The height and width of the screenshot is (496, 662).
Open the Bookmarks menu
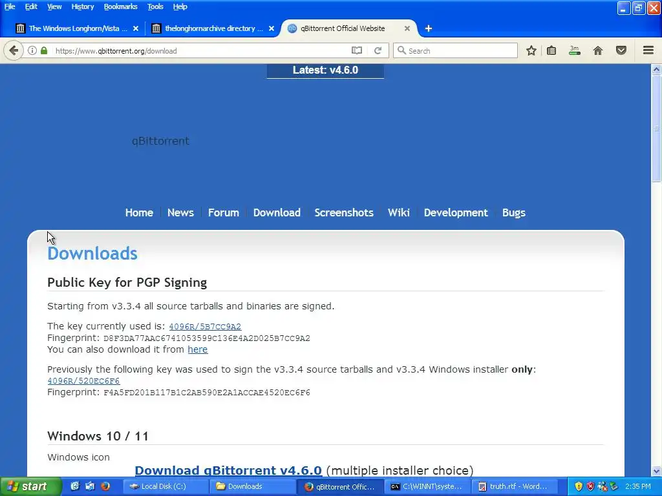pyautogui.click(x=120, y=6)
